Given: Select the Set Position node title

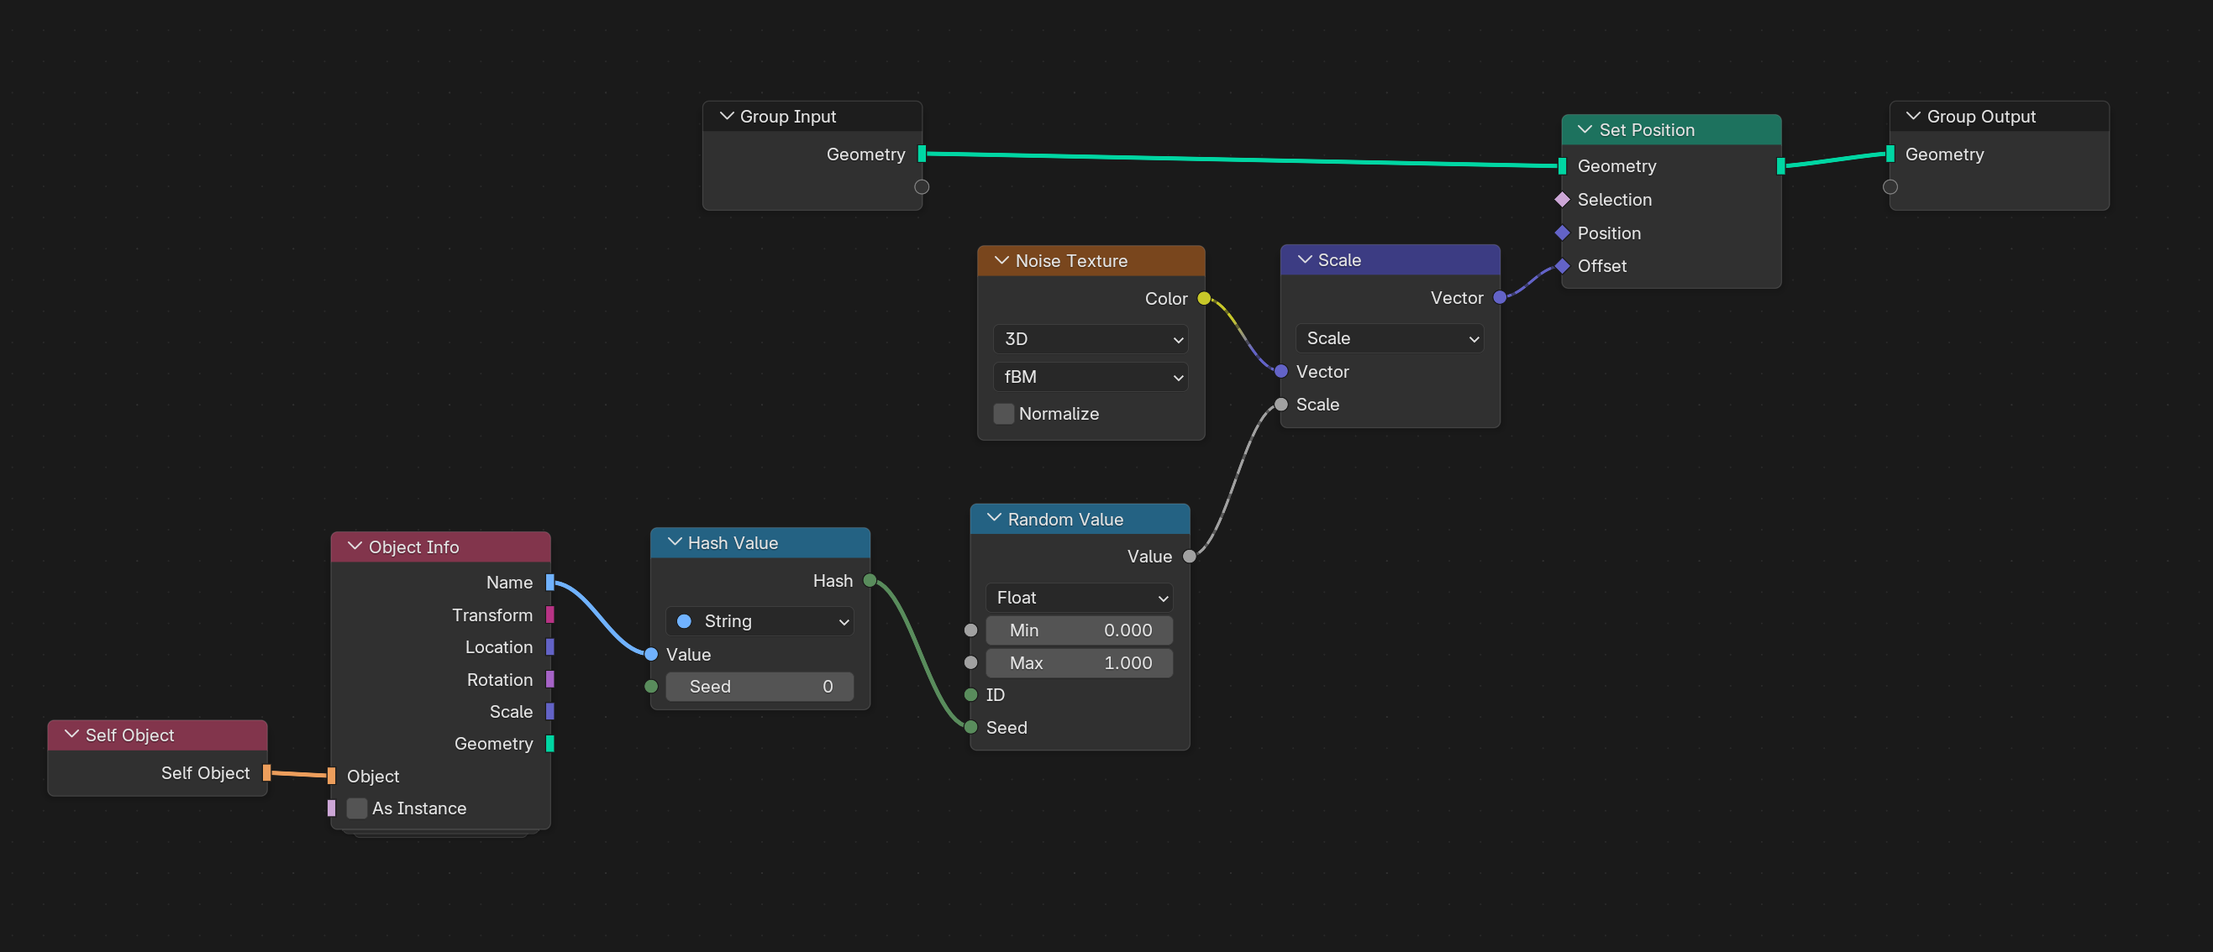Looking at the screenshot, I should pyautogui.click(x=1646, y=129).
